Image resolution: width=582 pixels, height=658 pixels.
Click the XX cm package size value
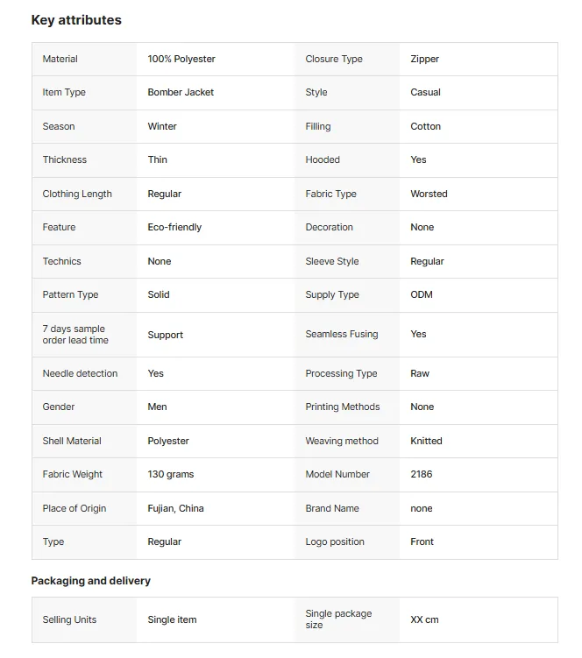(424, 619)
